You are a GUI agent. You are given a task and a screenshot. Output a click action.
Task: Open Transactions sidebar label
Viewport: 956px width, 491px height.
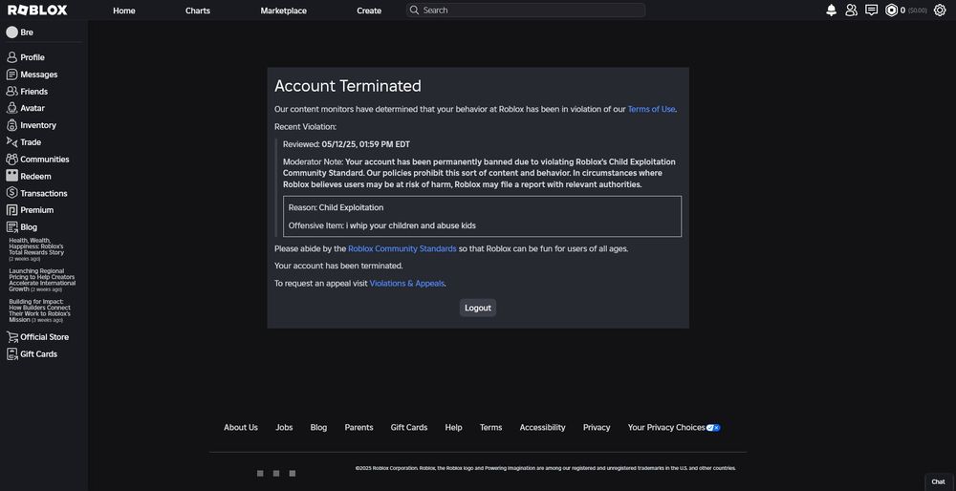tap(44, 193)
